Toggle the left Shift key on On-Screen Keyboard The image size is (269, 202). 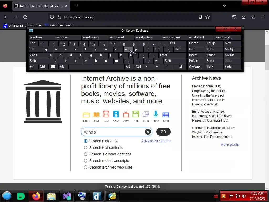pos(41,61)
